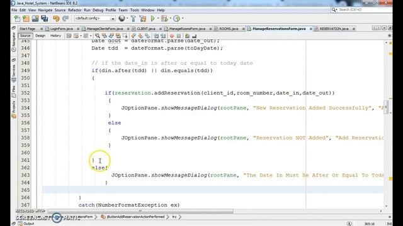
Task: Click the Previous Bookmark icon
Action: coord(133,36)
